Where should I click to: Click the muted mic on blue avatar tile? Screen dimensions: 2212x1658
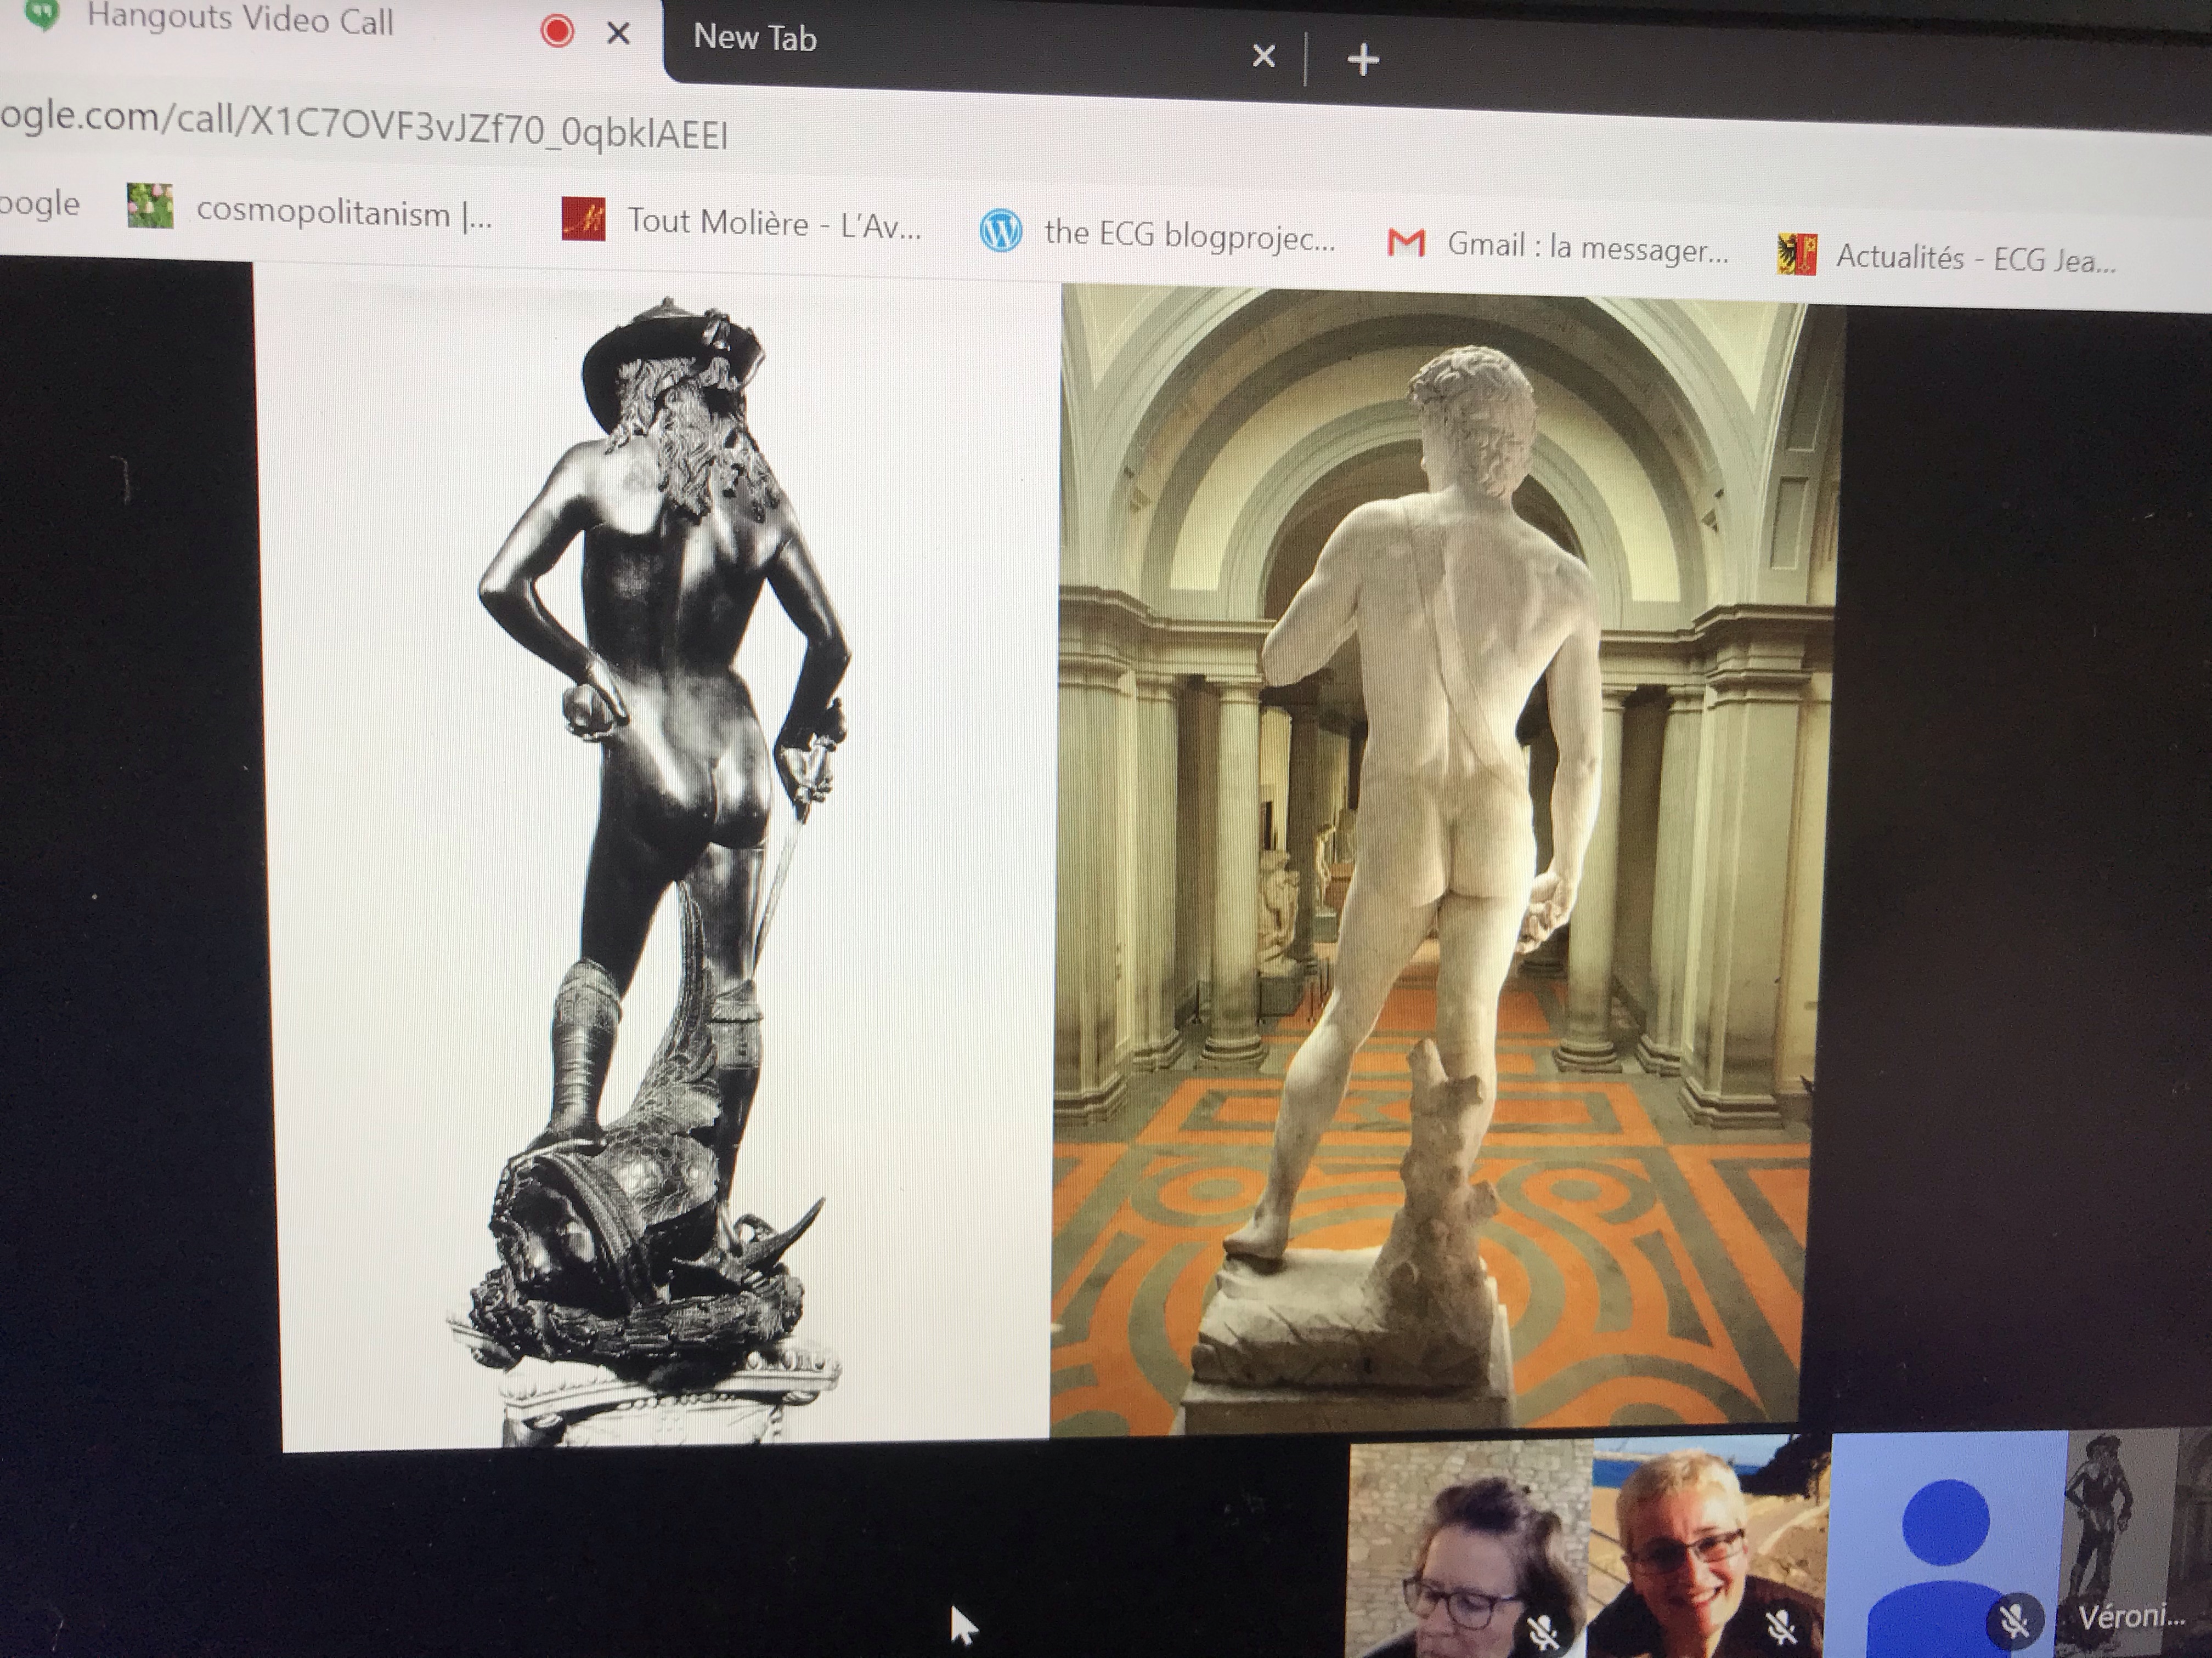(x=2014, y=1621)
